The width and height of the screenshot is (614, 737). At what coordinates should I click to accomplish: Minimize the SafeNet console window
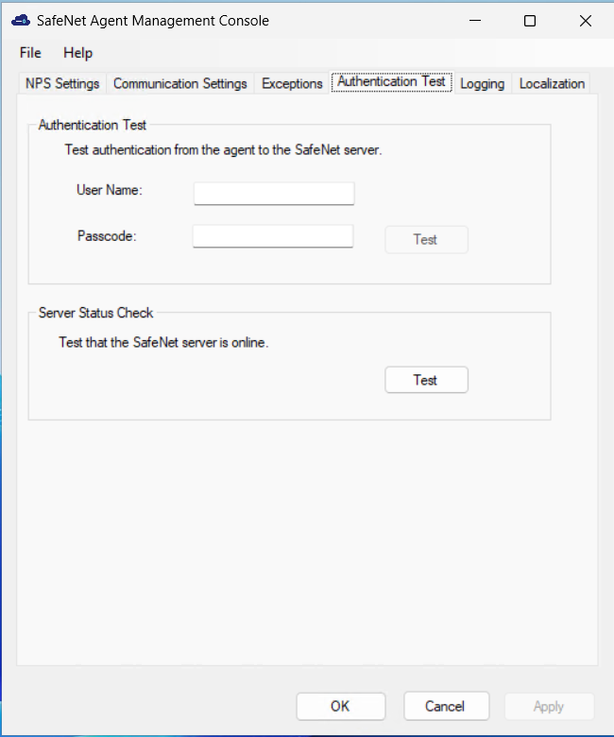[x=475, y=21]
